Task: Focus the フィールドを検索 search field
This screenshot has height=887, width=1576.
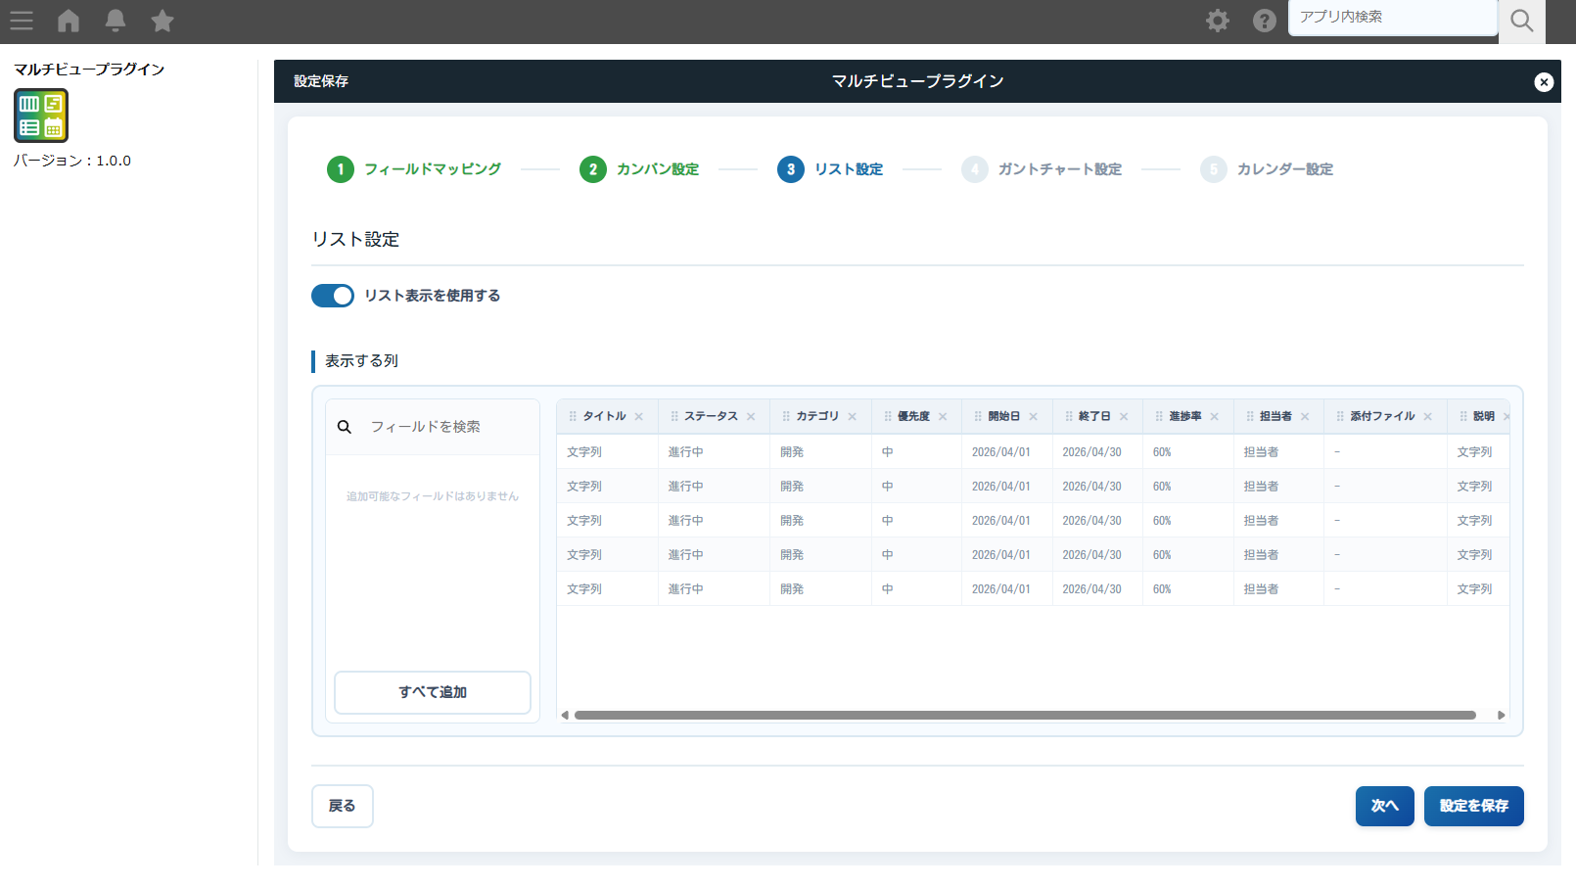Action: coord(445,427)
